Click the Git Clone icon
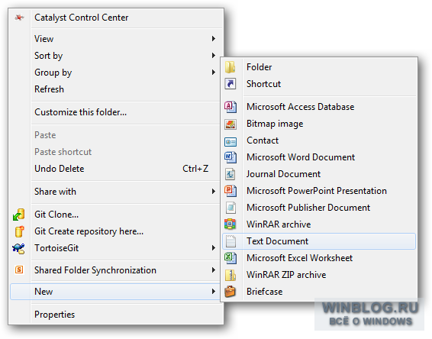 tap(19, 215)
